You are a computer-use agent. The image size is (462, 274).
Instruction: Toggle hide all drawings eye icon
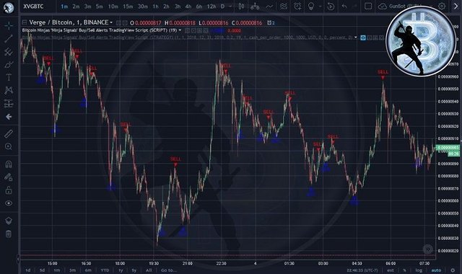point(9,203)
